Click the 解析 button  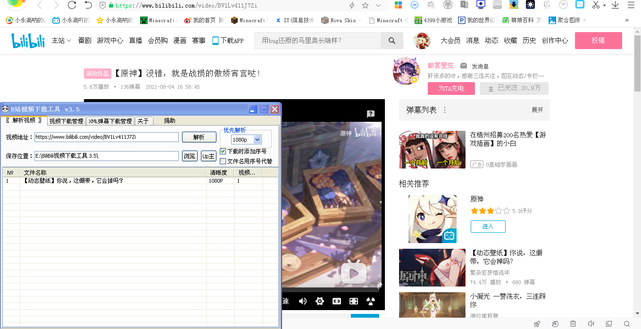pos(199,137)
